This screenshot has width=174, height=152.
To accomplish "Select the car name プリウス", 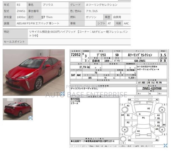I will 48,5.
